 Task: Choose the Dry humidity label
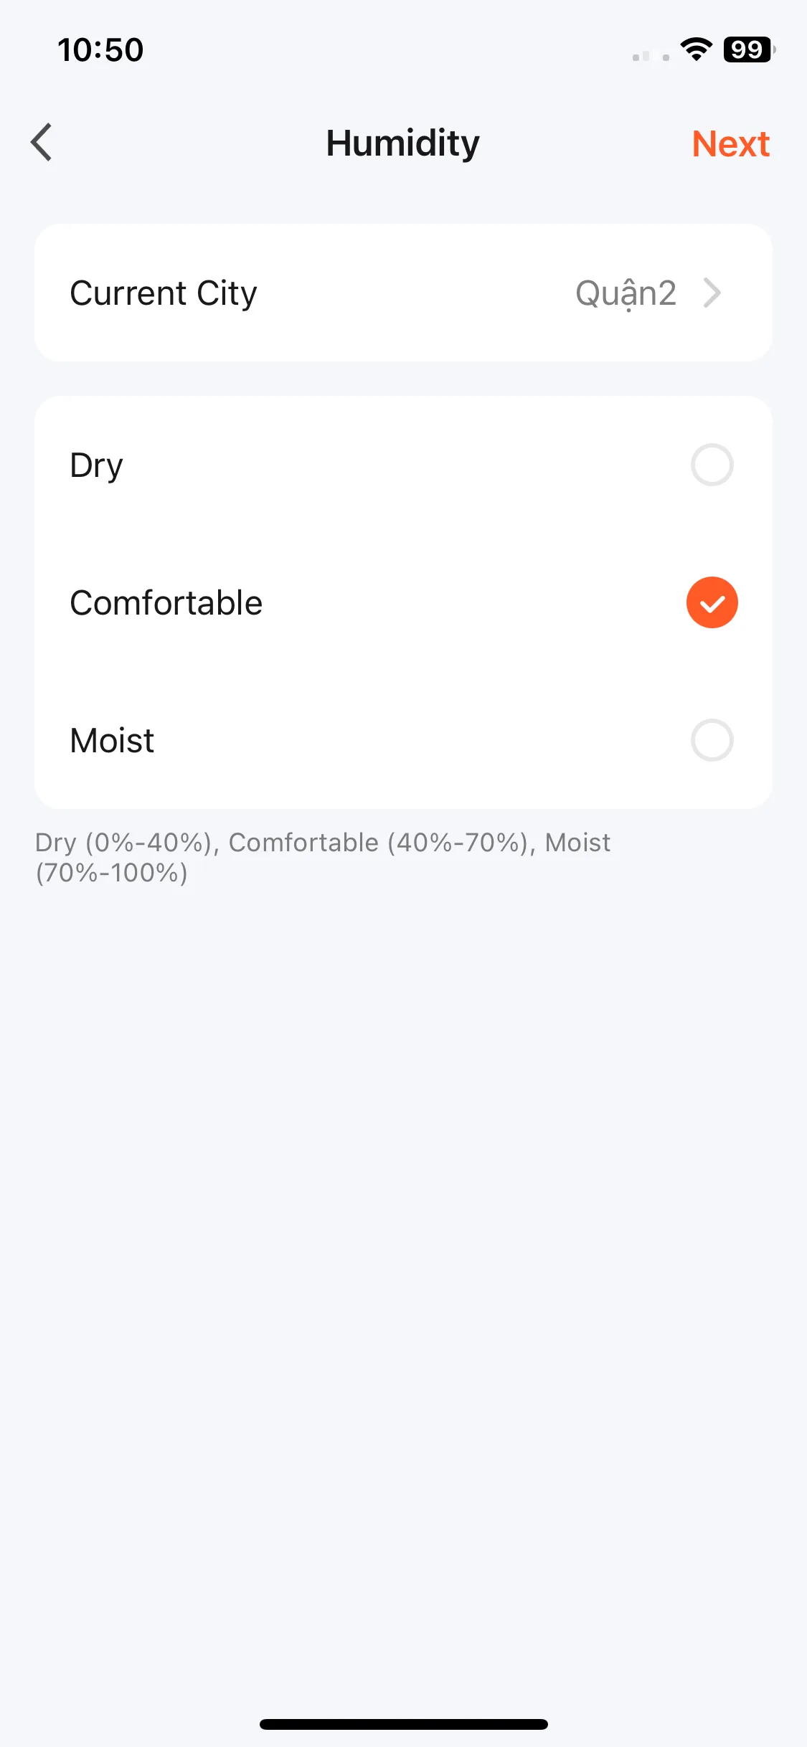click(x=96, y=466)
